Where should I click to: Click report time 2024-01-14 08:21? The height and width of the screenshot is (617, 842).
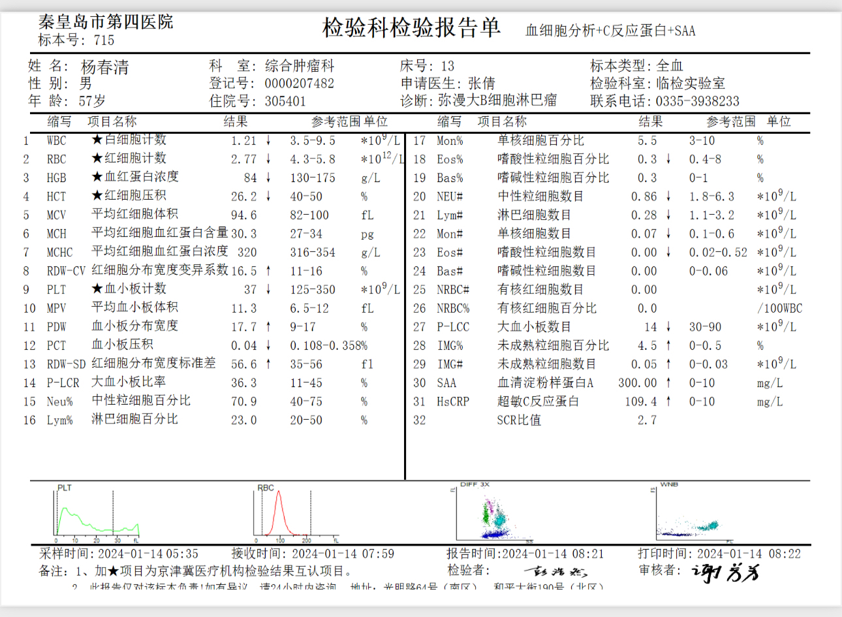click(x=553, y=554)
